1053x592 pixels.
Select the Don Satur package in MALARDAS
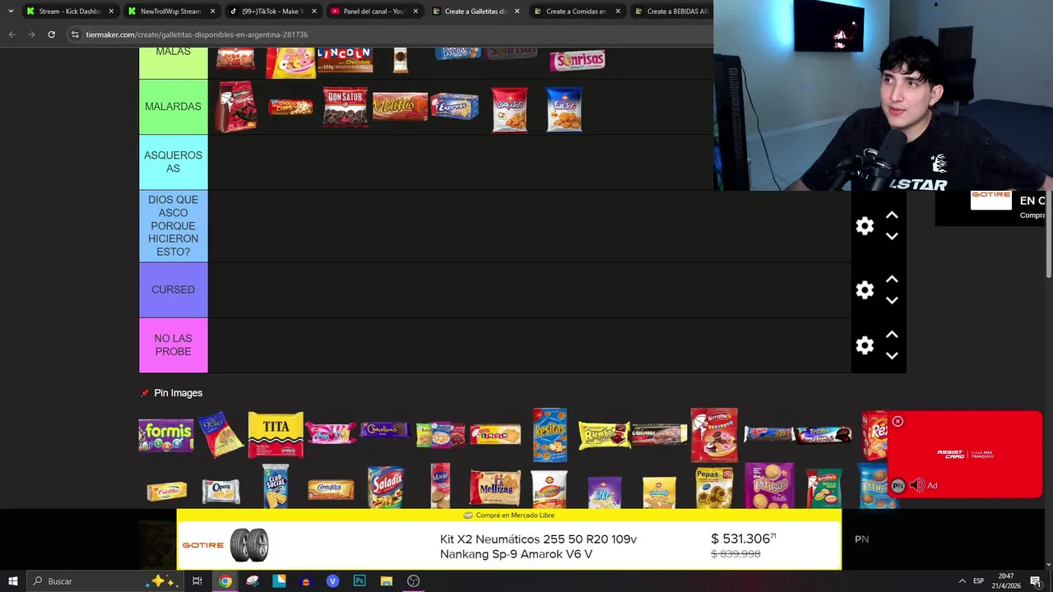pos(346,107)
